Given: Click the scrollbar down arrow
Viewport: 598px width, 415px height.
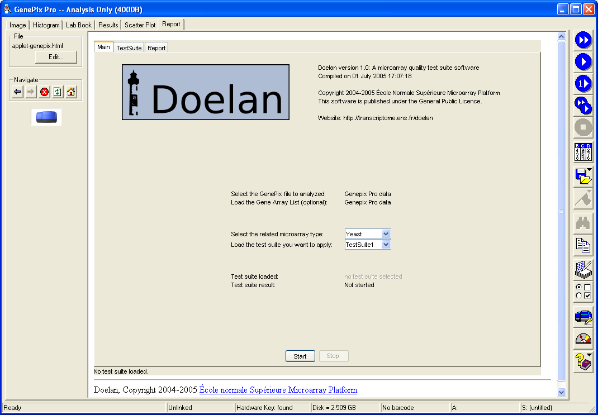Looking at the screenshot, I should pyautogui.click(x=561, y=392).
